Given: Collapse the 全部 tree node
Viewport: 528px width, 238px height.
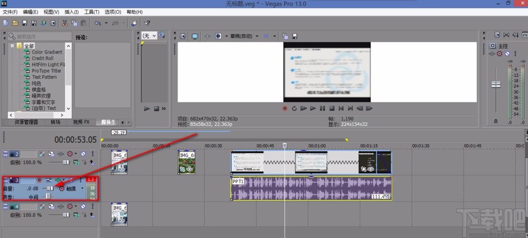Looking at the screenshot, I should click(12, 46).
